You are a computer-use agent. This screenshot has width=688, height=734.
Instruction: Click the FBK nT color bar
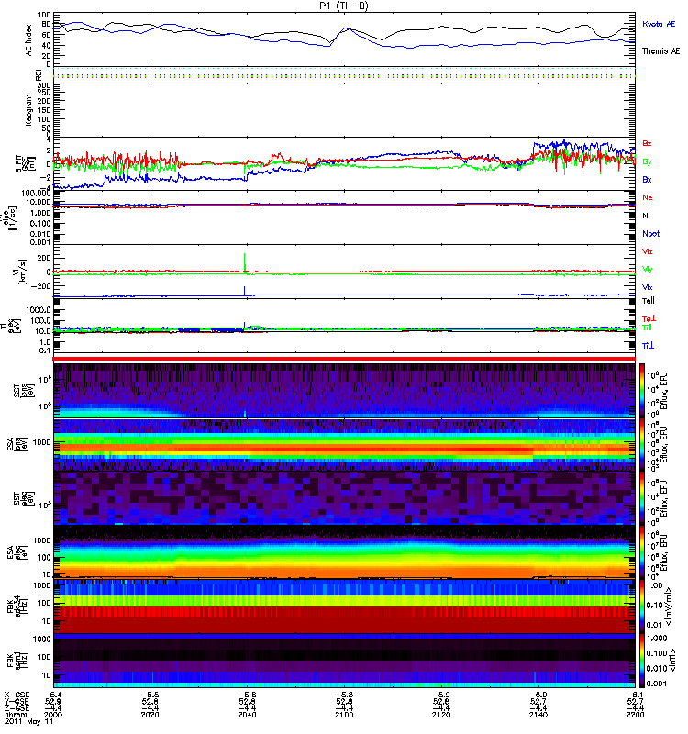pos(642,661)
